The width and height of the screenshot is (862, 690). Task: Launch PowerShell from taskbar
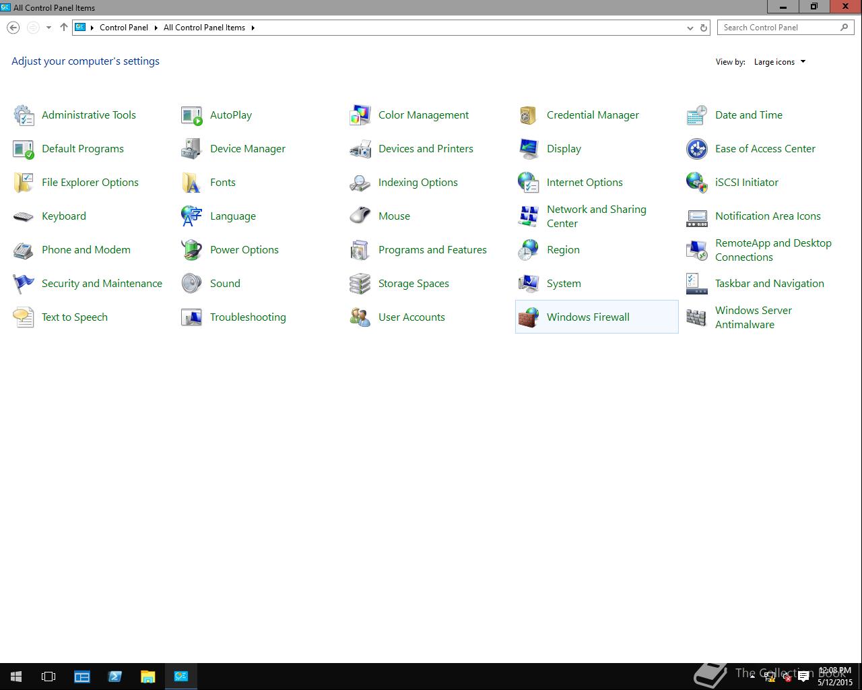click(x=115, y=677)
